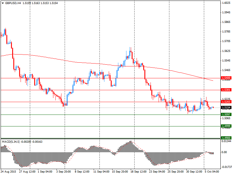Click the 1.5705 price scale value
Viewport: 232px width, 174px height.
(226, 41)
